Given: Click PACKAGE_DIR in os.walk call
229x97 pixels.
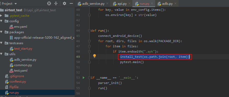Looking at the screenshot, I should [x=168, y=41].
